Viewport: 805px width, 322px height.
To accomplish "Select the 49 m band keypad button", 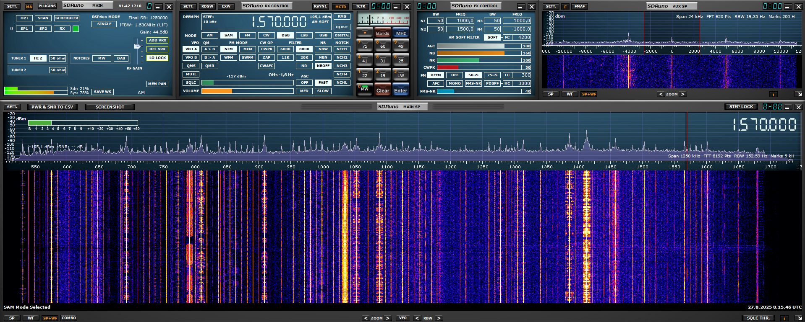I will (x=400, y=45).
